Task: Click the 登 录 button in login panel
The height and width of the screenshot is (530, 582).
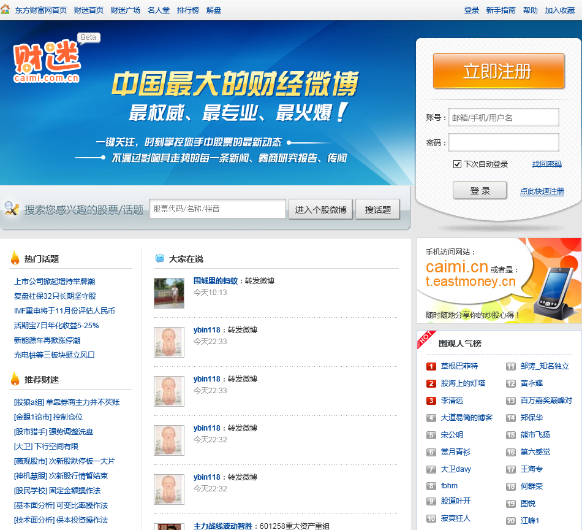Action: click(480, 191)
